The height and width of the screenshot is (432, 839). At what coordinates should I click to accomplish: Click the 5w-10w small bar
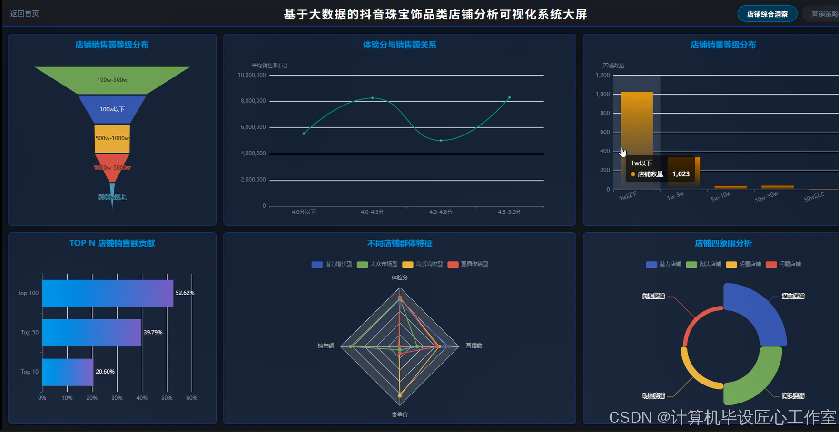(730, 187)
